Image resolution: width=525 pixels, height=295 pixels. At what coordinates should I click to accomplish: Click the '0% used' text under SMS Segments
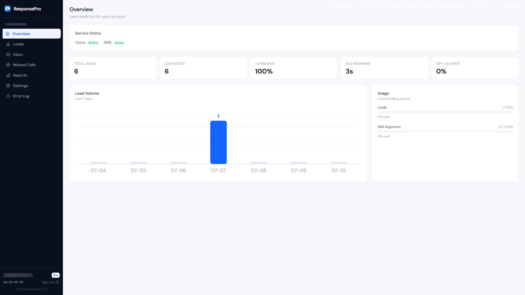384,136
